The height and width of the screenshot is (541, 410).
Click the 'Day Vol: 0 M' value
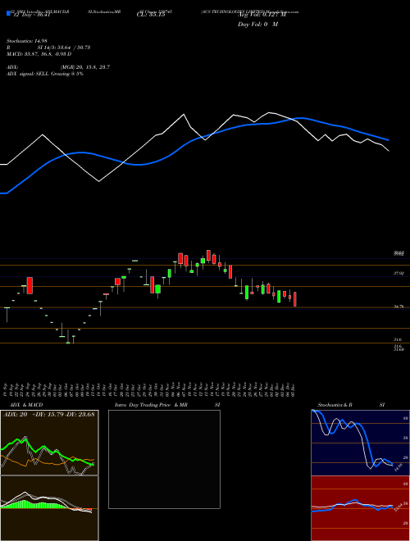[x=257, y=25]
